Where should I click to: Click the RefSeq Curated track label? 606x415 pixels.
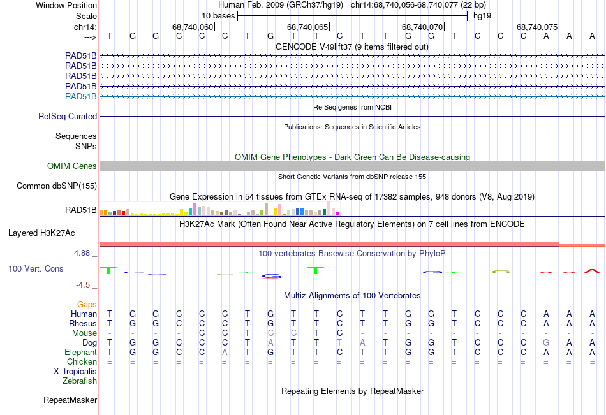(67, 116)
